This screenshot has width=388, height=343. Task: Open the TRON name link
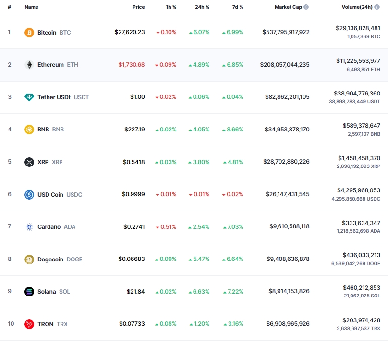click(x=45, y=324)
